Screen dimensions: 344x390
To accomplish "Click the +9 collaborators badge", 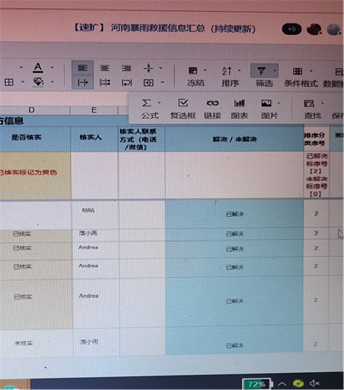I will tap(292, 30).
